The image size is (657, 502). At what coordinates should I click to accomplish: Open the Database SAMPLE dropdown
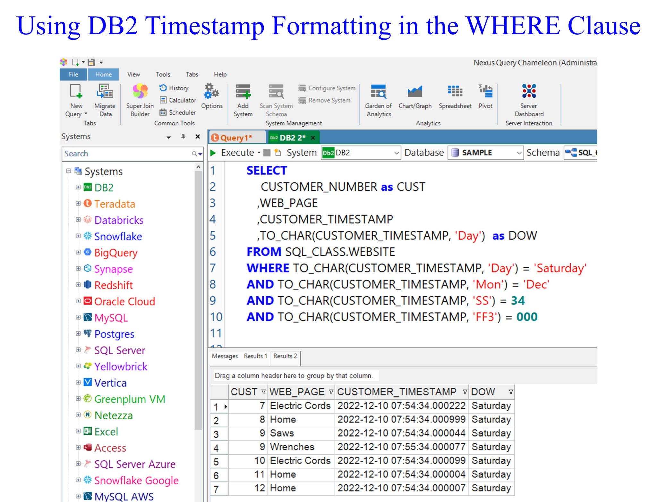click(519, 153)
